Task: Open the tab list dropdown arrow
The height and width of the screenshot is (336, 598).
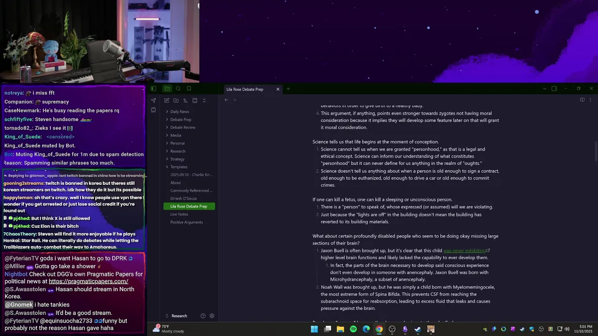Action: pos(544,89)
